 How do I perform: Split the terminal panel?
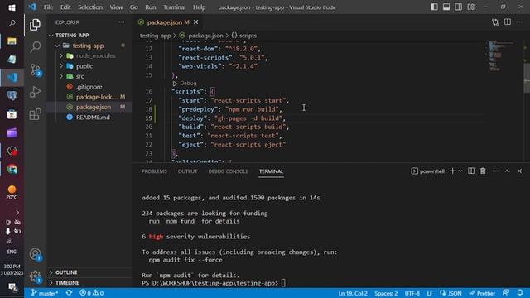point(471,171)
